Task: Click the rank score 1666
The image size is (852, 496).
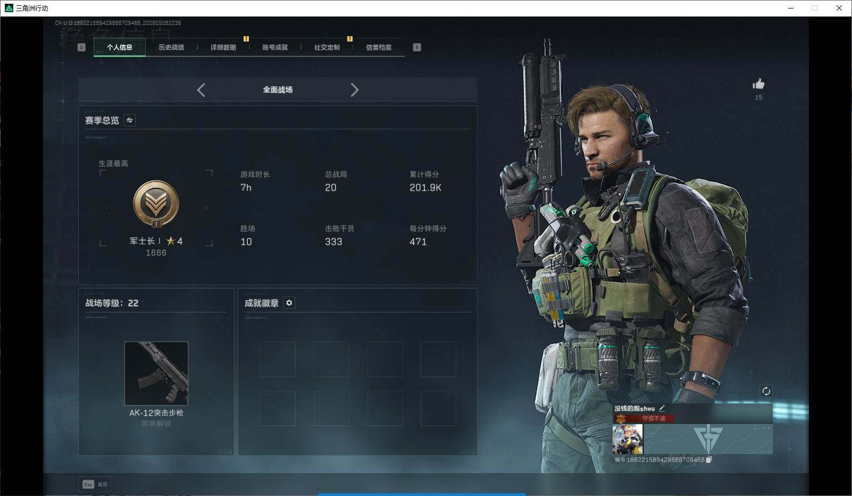Action: [156, 253]
